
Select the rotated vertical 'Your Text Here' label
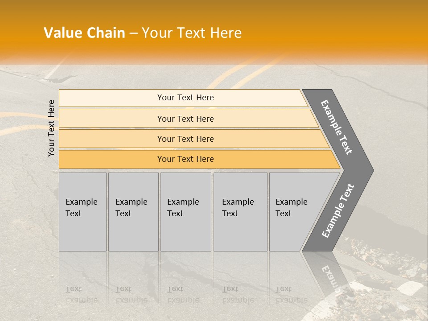click(x=51, y=128)
